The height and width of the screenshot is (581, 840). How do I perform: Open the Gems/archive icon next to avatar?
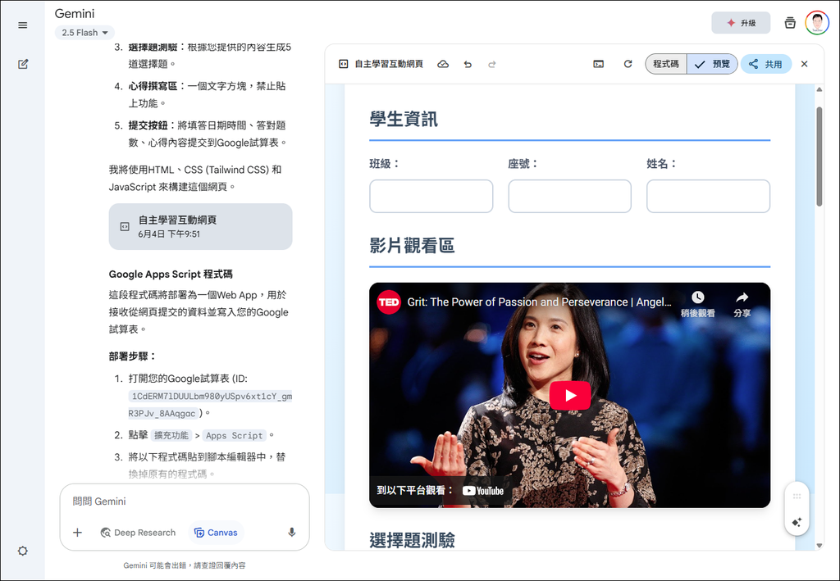pos(790,23)
